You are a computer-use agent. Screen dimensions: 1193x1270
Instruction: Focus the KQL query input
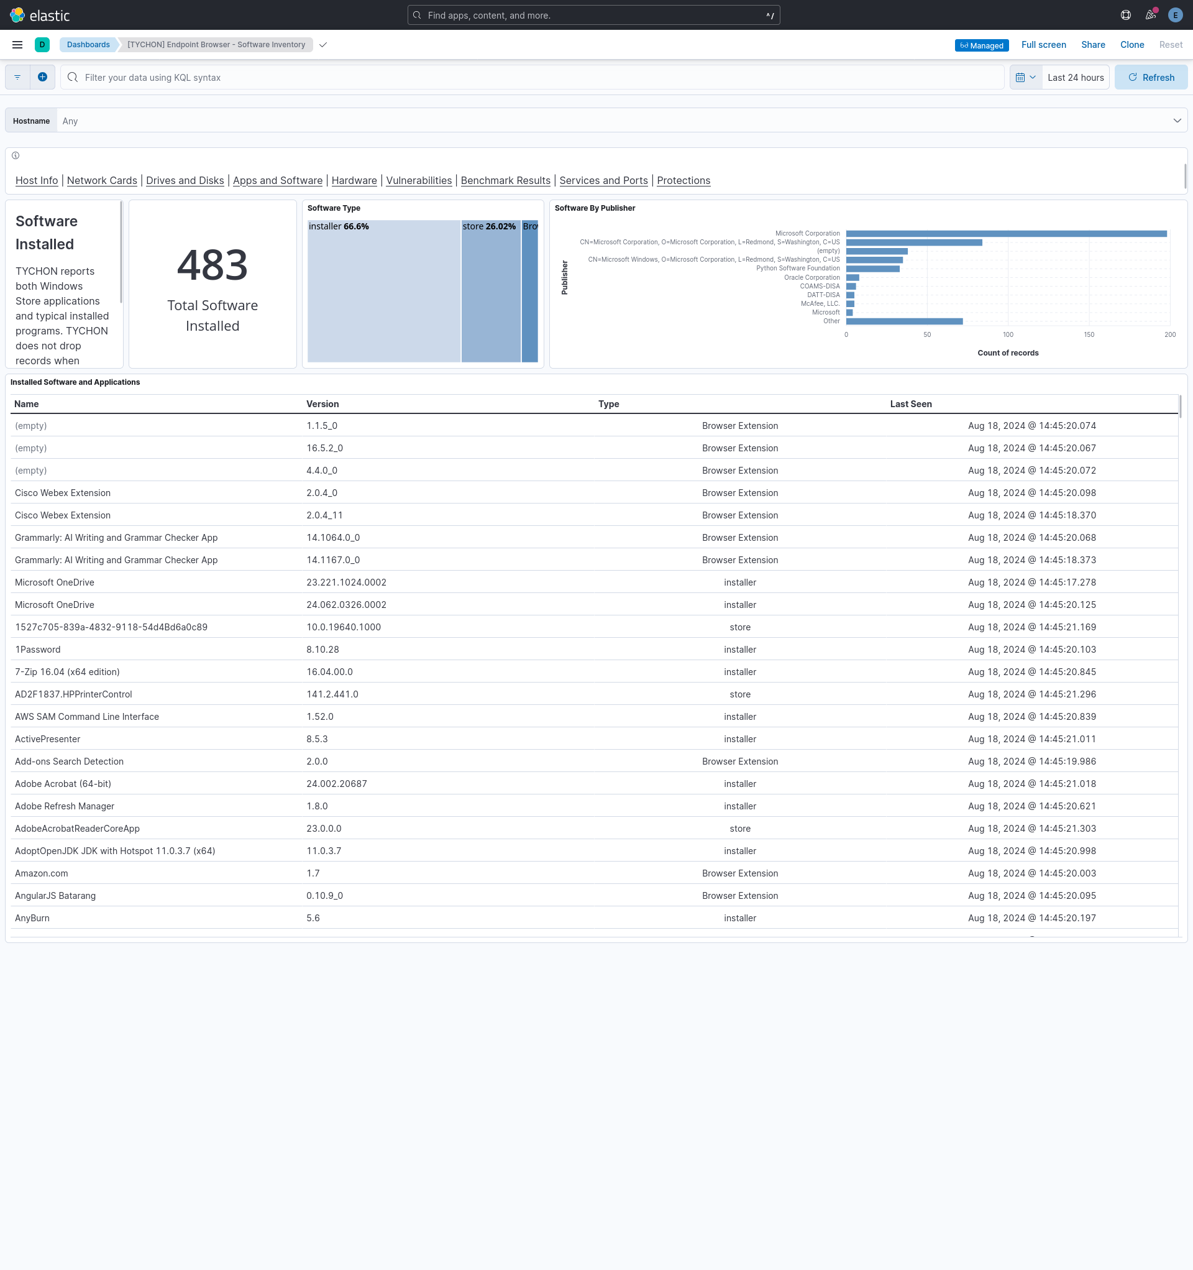point(532,77)
